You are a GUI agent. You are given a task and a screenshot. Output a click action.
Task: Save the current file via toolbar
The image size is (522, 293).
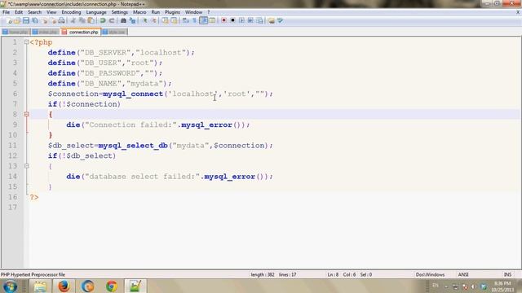point(25,20)
